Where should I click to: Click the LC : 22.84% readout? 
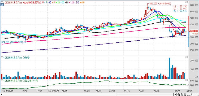click(x=180, y=8)
